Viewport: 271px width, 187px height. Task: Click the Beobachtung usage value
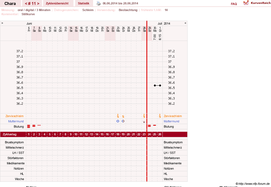tap(128, 10)
